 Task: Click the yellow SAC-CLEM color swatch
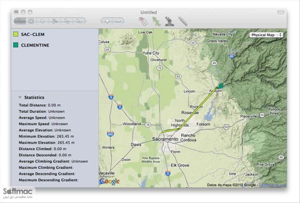coord(16,34)
